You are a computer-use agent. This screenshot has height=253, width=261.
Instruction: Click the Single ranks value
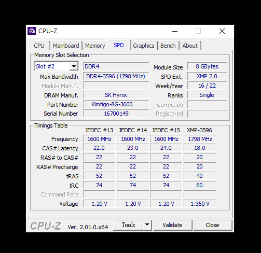point(207,95)
